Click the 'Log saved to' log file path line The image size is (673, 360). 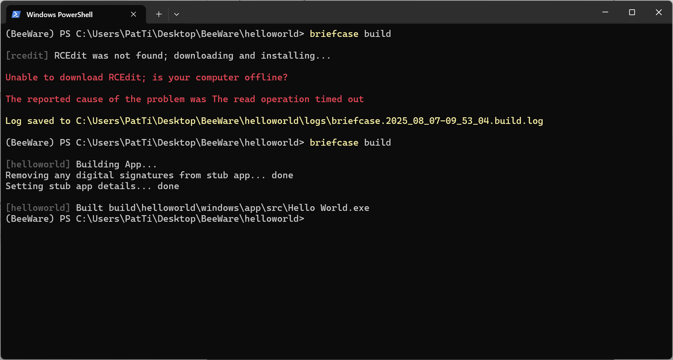point(274,121)
